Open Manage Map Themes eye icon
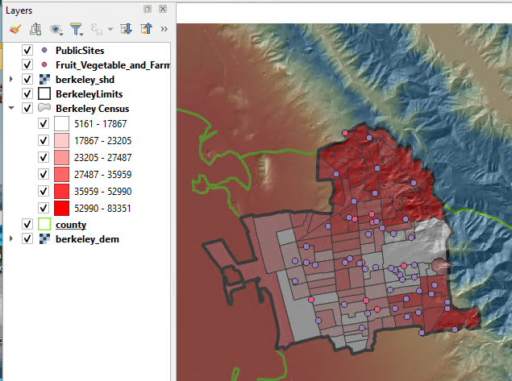512x381 pixels. tap(56, 30)
